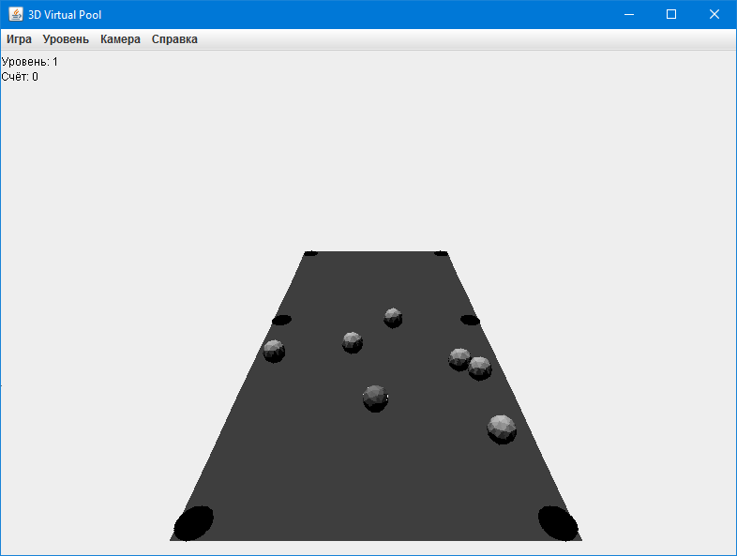Click the lowest ball by the right edge
737x556 pixels.
tap(502, 429)
